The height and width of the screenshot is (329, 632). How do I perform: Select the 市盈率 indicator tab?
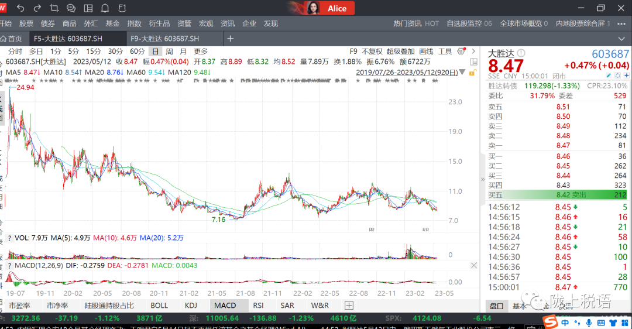tap(19, 305)
